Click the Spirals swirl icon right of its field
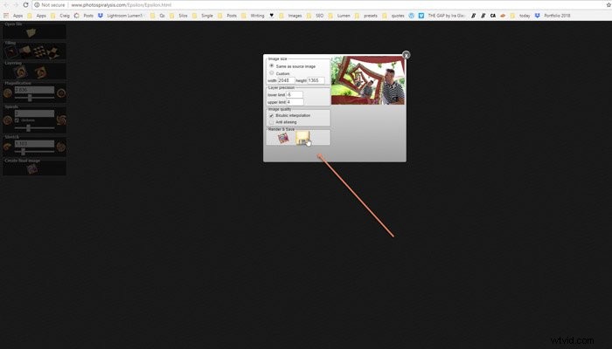Viewport: 612px width, 349px height. [x=61, y=120]
